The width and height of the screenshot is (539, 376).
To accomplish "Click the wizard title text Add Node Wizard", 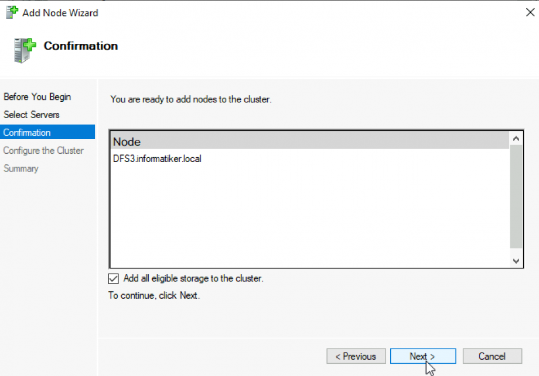I will [x=60, y=12].
